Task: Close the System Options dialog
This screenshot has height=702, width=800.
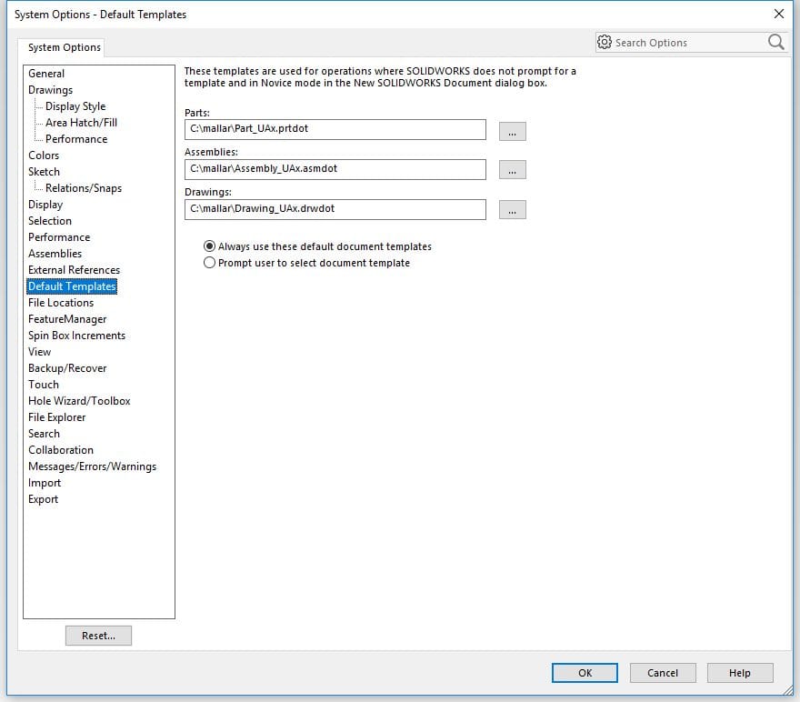Action: 778,14
